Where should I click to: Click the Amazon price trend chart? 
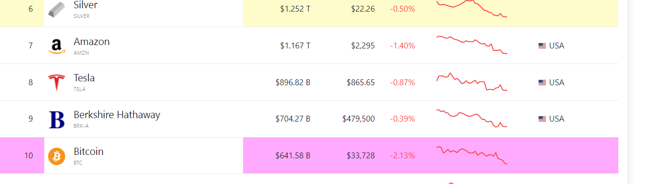coord(472,45)
